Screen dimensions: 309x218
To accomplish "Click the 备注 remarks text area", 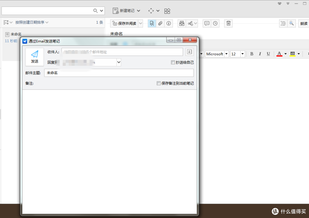I will pos(109,152).
